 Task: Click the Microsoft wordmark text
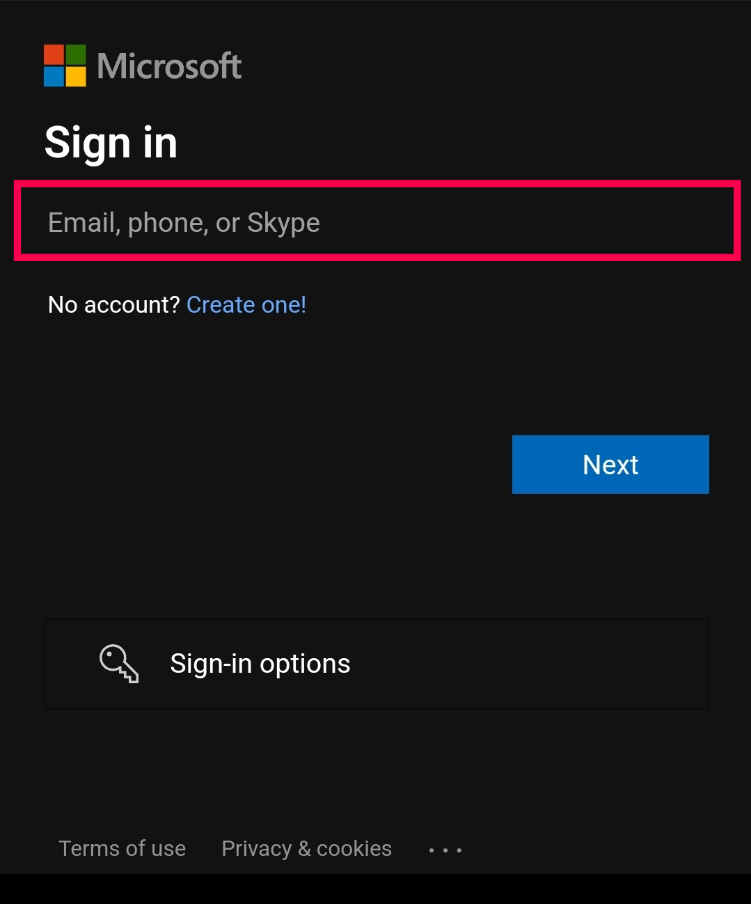169,66
